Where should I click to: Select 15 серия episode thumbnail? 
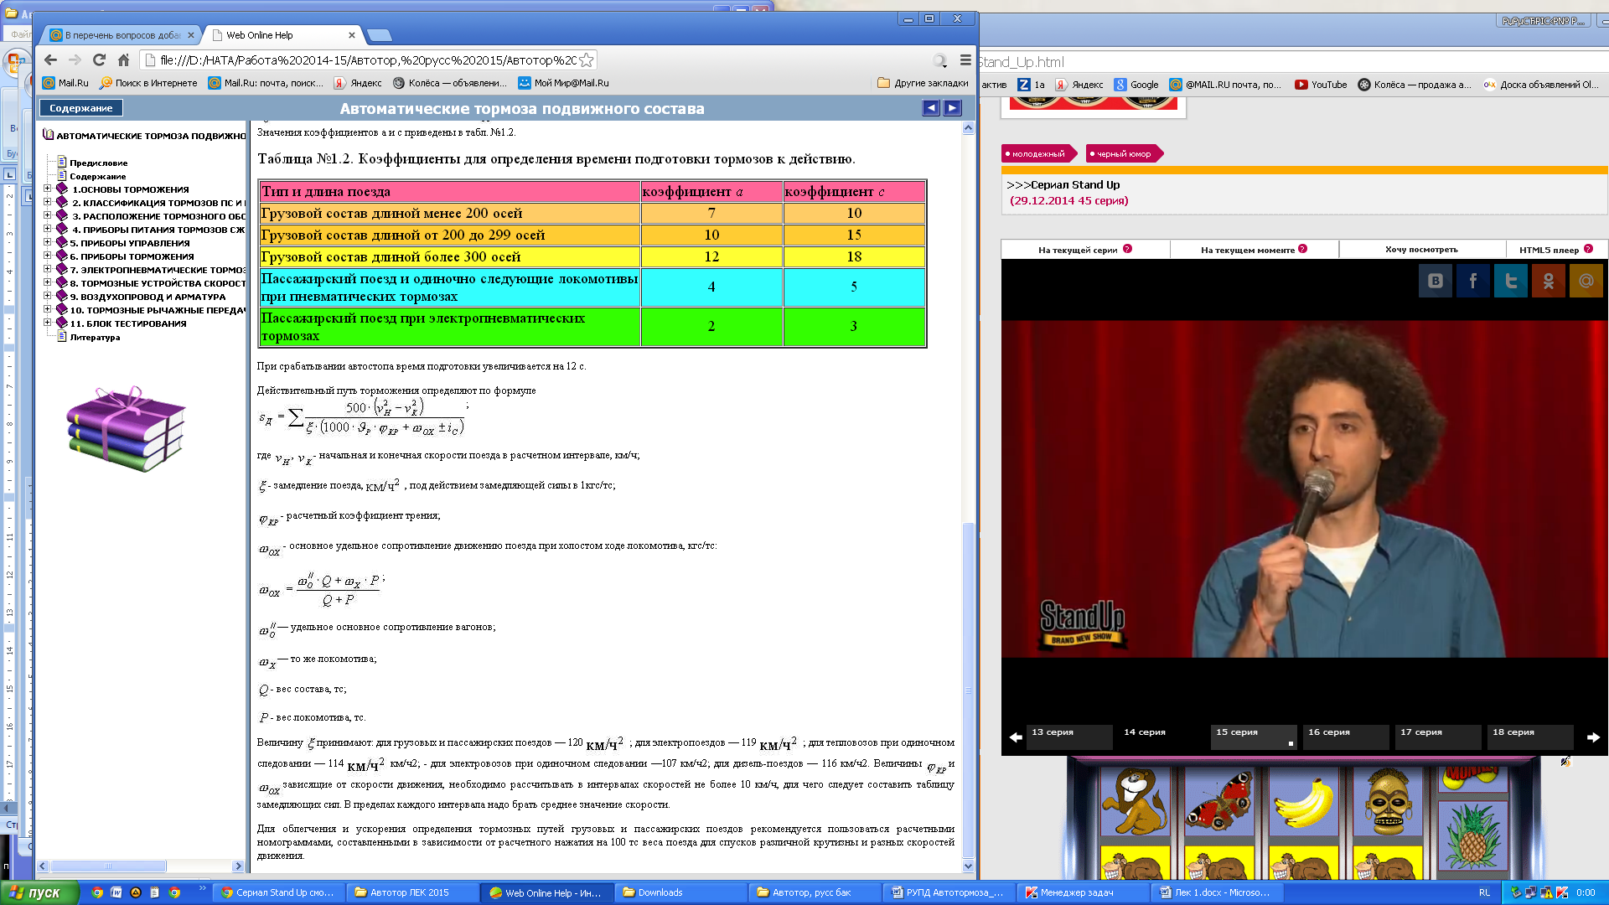point(1253,736)
